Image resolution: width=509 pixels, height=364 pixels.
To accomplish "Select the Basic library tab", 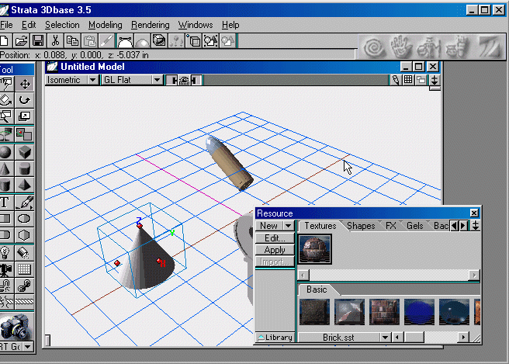I will [317, 289].
